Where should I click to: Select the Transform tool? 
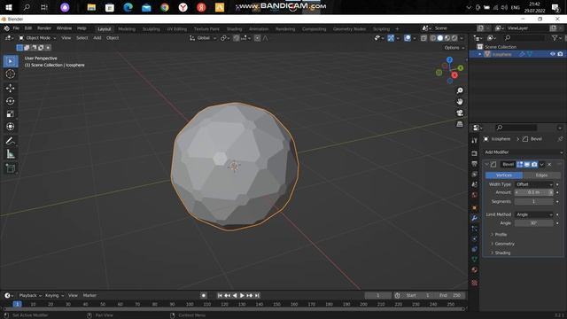click(x=11, y=127)
